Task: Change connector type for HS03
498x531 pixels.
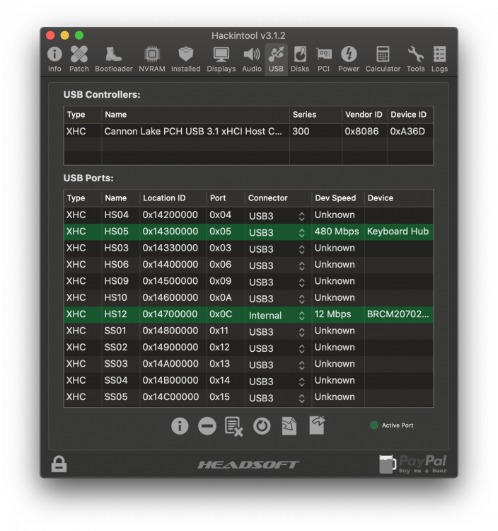Action: tap(277, 249)
